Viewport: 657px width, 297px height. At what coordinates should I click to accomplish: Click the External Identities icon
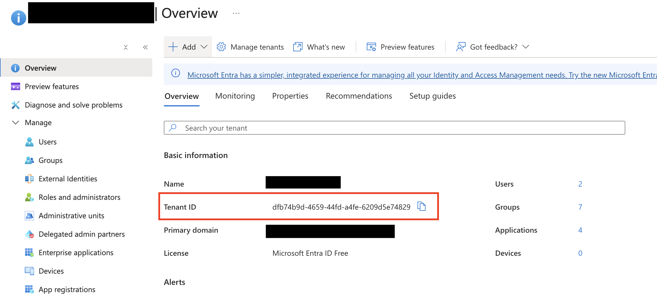[x=29, y=179]
